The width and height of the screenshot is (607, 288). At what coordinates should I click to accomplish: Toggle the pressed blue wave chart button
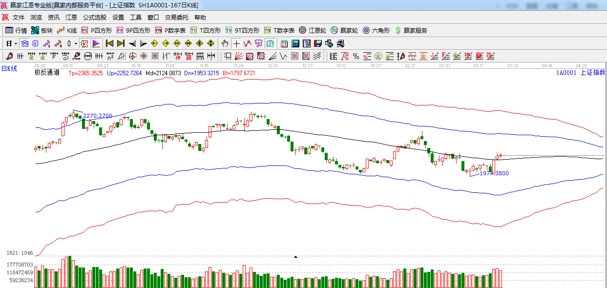(x=24, y=43)
